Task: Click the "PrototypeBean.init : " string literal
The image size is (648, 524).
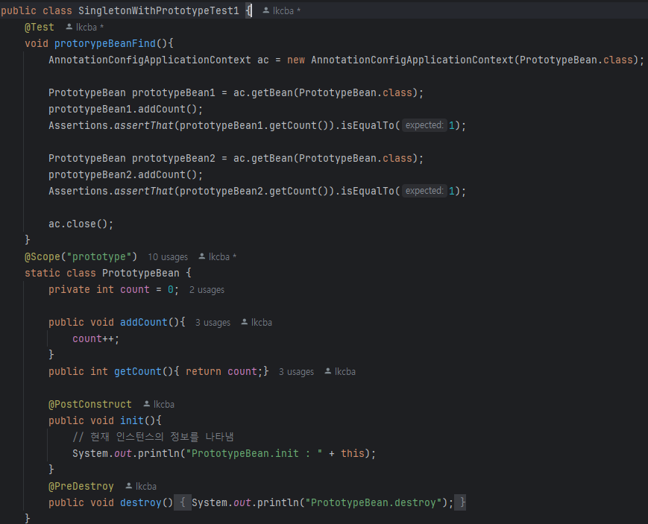Action: pos(254,453)
